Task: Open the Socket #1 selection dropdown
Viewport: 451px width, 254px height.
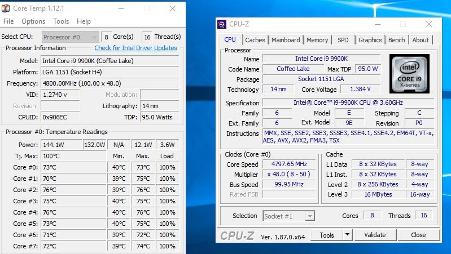Action: 289,216
